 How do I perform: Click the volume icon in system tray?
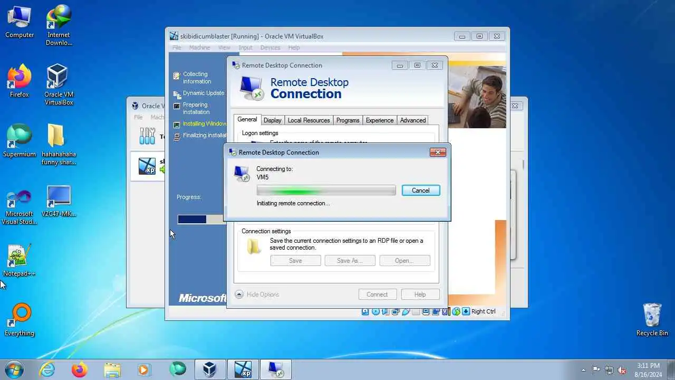click(x=622, y=370)
